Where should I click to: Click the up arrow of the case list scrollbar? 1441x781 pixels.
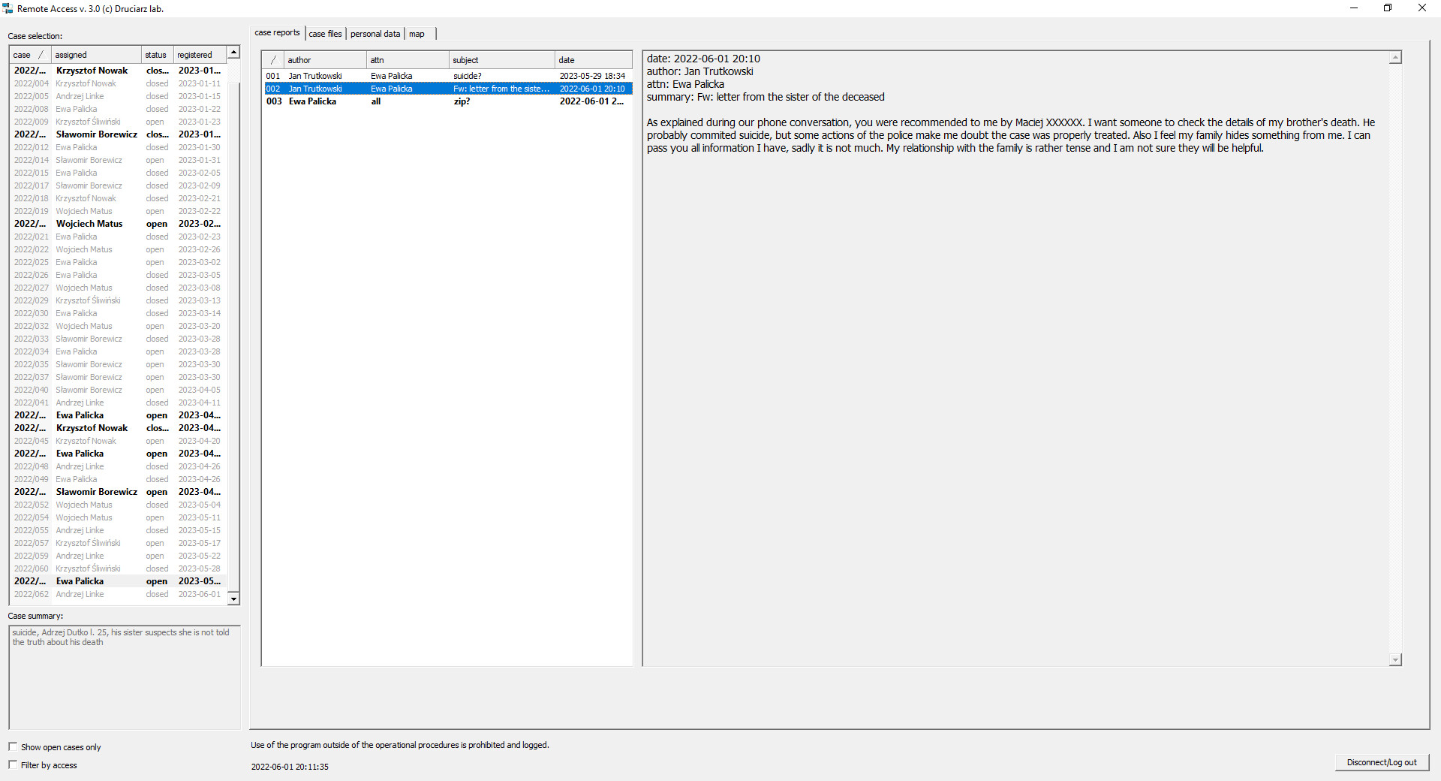(233, 53)
